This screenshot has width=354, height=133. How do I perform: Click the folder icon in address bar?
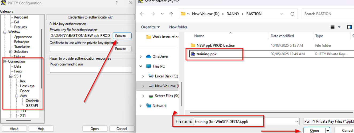click(x=183, y=14)
